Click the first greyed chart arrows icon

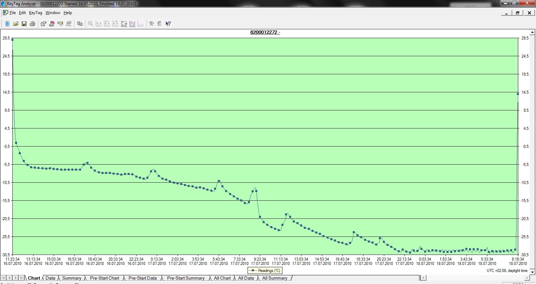pos(99,24)
